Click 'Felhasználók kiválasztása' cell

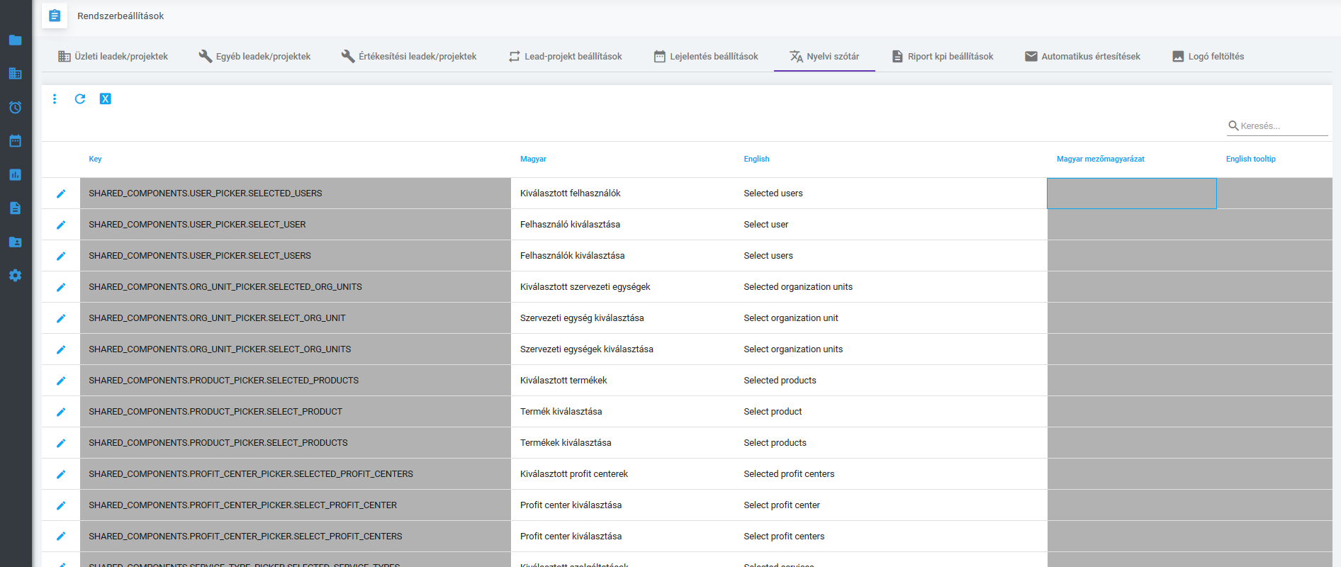click(623, 256)
